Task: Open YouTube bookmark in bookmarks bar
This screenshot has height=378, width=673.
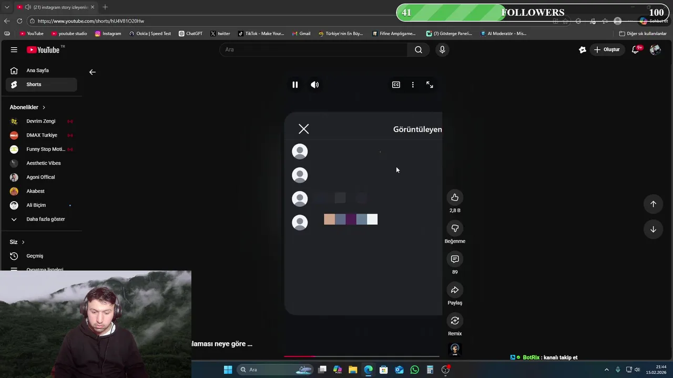Action: click(x=32, y=34)
